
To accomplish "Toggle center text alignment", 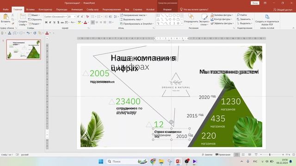I will pyautogui.click(x=97, y=23).
